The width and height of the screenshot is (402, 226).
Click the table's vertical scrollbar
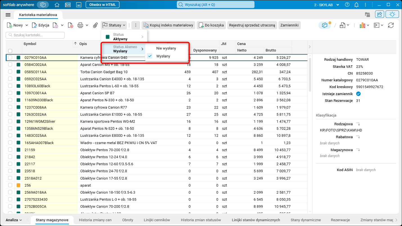tap(310, 75)
